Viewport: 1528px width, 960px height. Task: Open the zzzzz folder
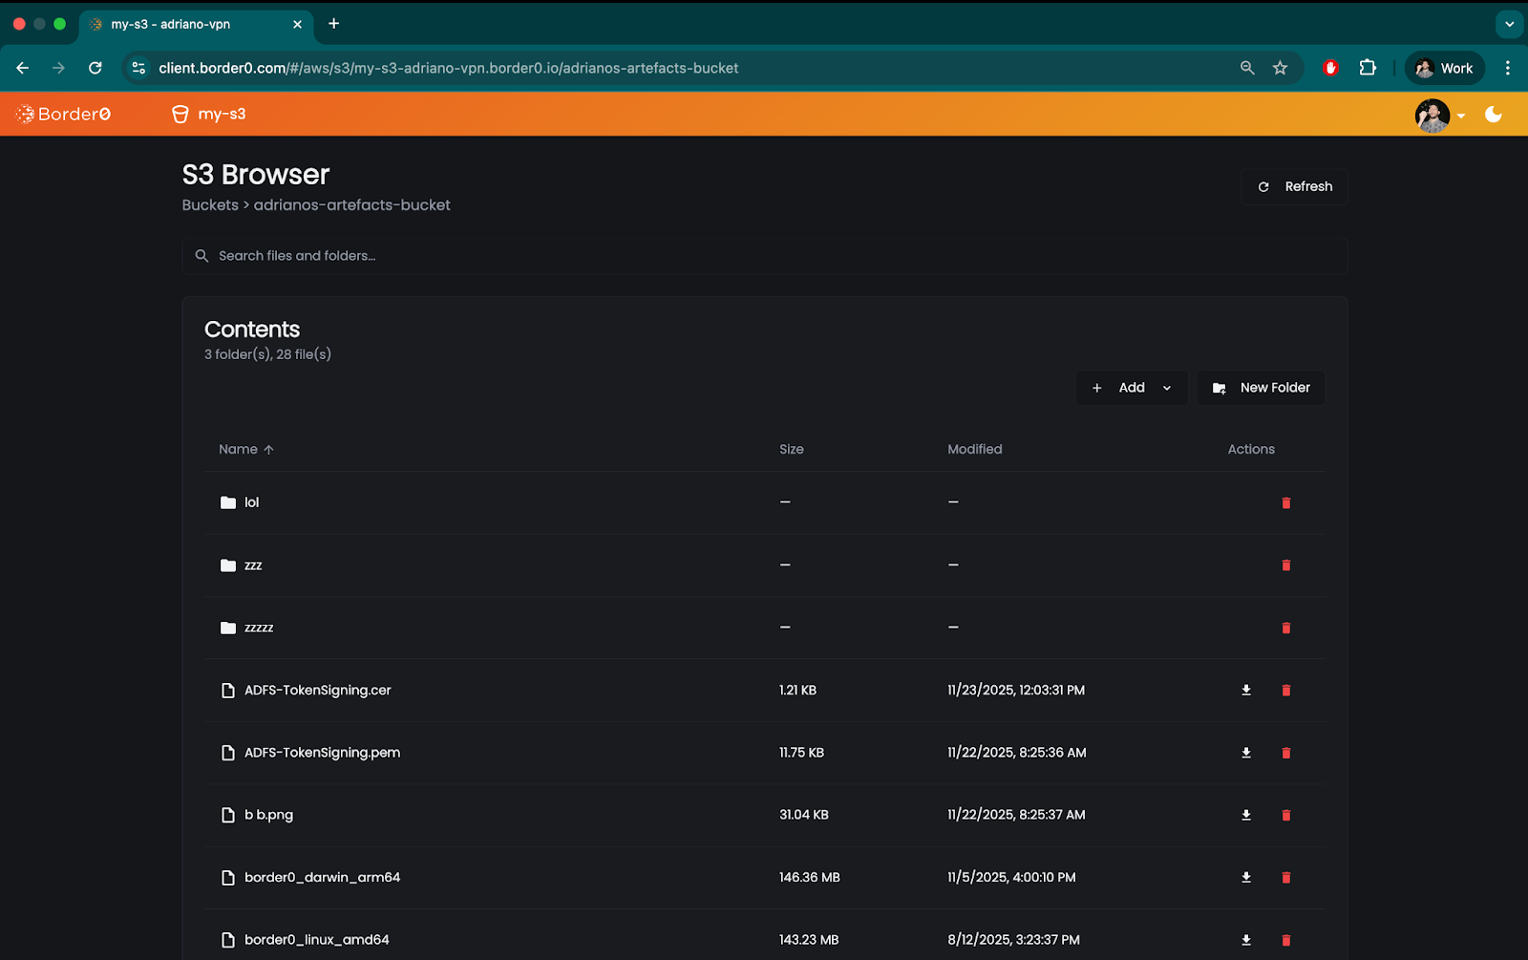click(x=259, y=628)
